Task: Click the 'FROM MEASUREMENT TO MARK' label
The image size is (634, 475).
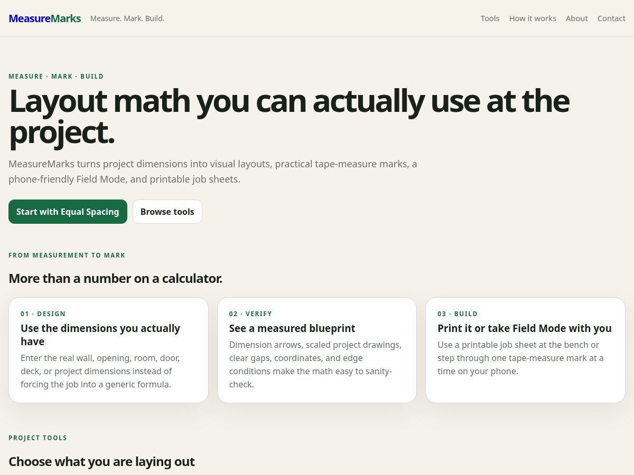Action: tap(67, 255)
